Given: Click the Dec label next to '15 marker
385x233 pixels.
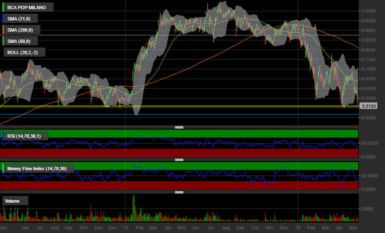Looking at the screenshot, I should coord(113,228).
